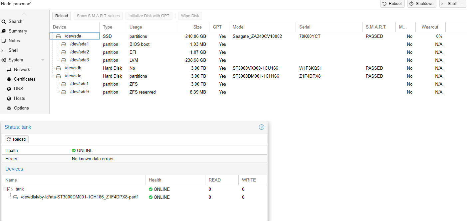Open Certificates settings
The width and height of the screenshot is (467, 221).
coord(25,79)
